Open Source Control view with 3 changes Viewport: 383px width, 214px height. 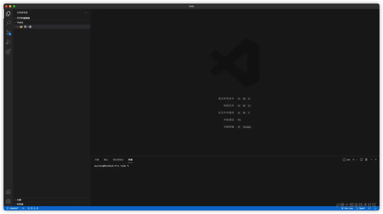(8, 33)
